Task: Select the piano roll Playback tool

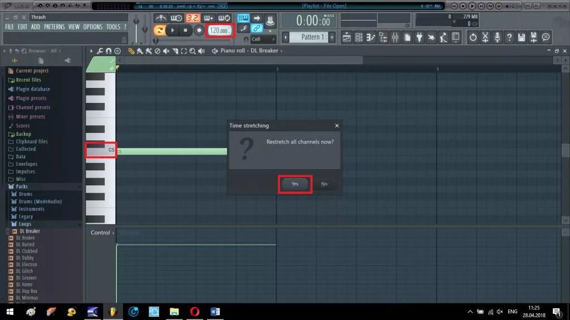Action: 202,51
